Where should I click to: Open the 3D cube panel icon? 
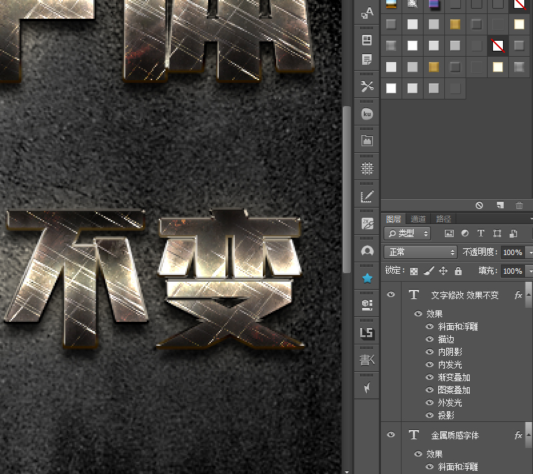pos(367,305)
